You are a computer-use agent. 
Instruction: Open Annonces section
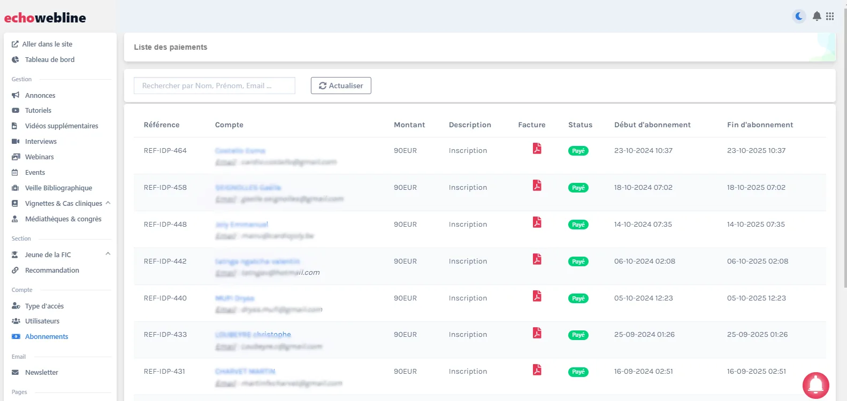[x=34, y=95]
